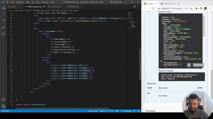Viewport: 213px width, 119px height.
Task: Open the Accounts menu in the activity bar
Action: (3, 99)
